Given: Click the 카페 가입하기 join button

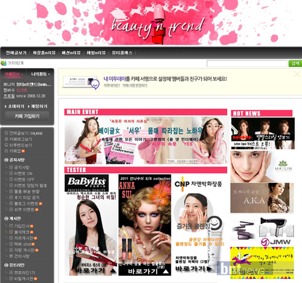Looking at the screenshot, I should 27,116.
